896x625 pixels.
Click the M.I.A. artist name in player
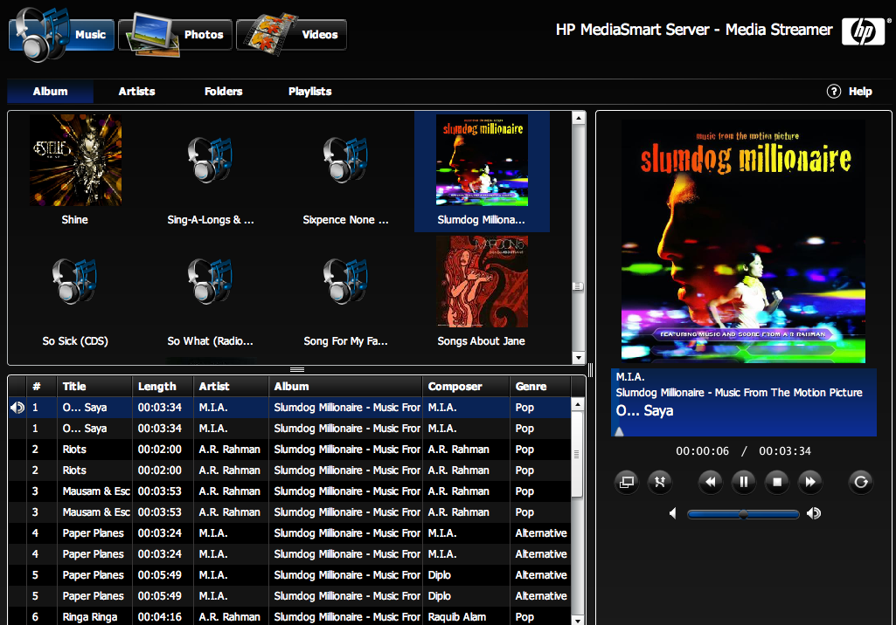(x=630, y=377)
